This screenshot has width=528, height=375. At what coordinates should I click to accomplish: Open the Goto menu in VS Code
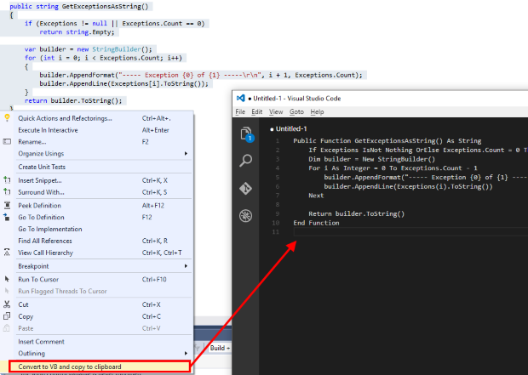pos(296,111)
